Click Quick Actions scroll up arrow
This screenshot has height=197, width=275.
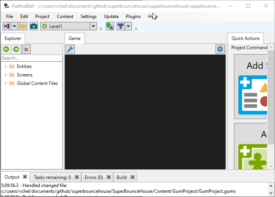[x=271, y=47]
